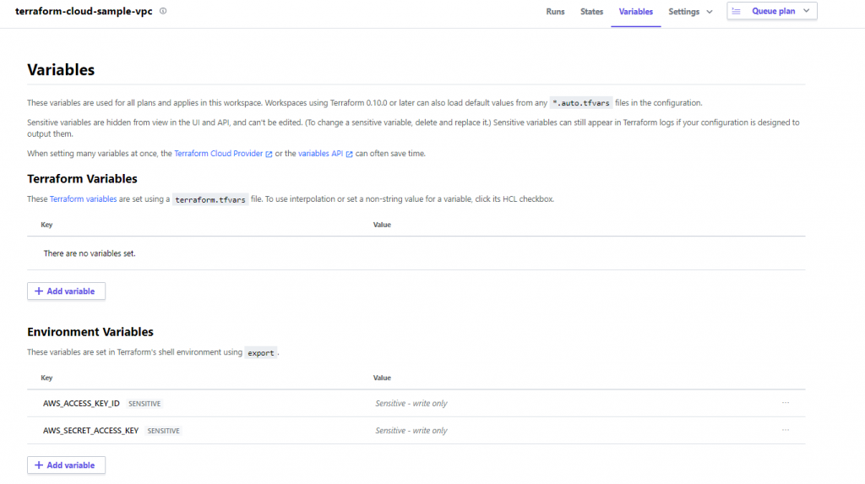
Task: Click Value column header in Environment Variables
Action: tap(382, 378)
